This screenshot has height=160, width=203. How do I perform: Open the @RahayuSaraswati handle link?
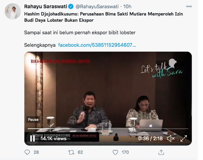point(97,7)
